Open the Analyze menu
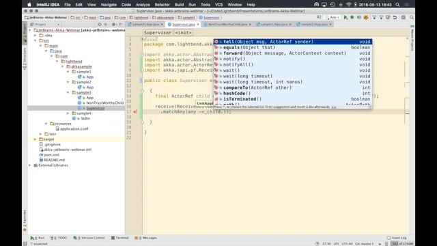The image size is (437, 246). coord(143,5)
